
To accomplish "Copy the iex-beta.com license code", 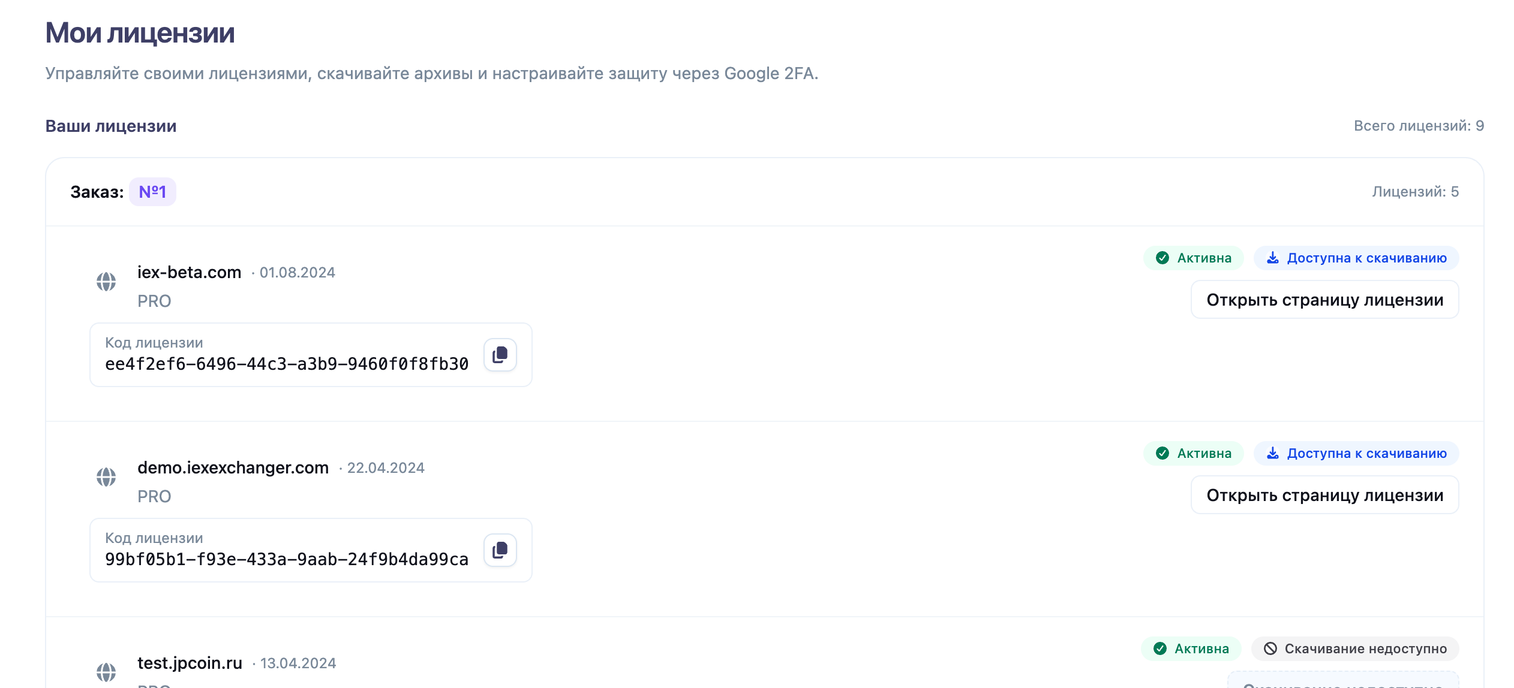I will tap(500, 355).
